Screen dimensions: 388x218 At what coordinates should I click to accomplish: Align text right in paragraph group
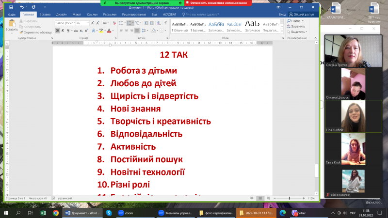(131, 31)
